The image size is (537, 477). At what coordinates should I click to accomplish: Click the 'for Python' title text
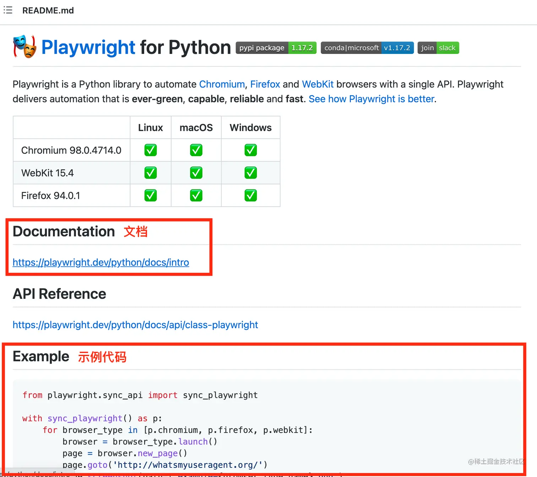(185, 47)
